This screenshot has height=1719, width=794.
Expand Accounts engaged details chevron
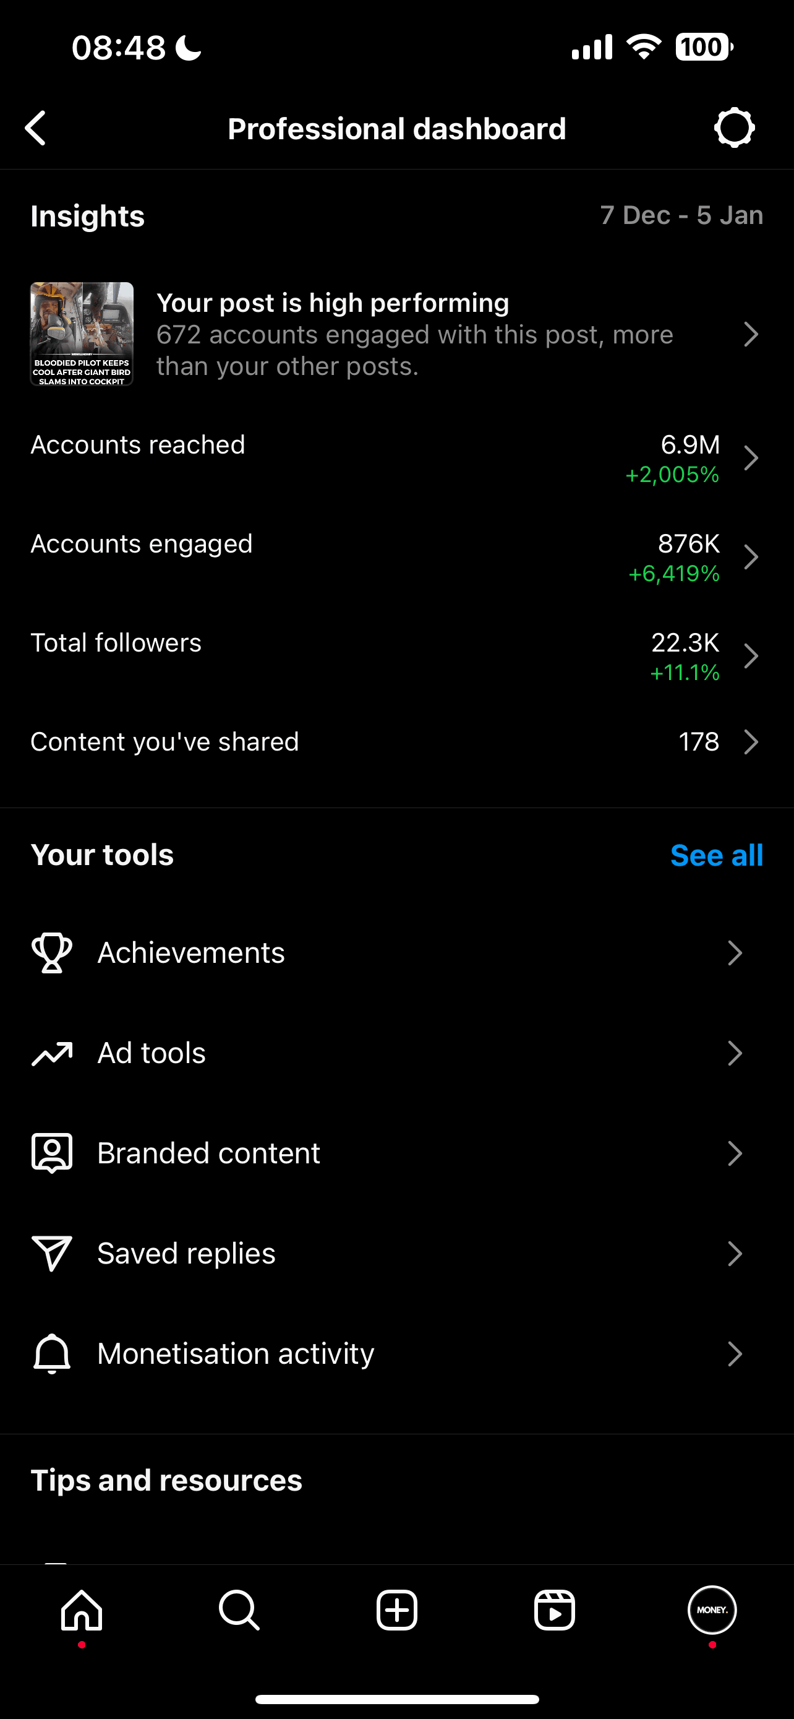coord(751,557)
